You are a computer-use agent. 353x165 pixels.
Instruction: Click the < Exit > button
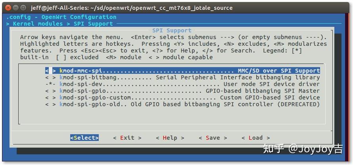(x=127, y=138)
